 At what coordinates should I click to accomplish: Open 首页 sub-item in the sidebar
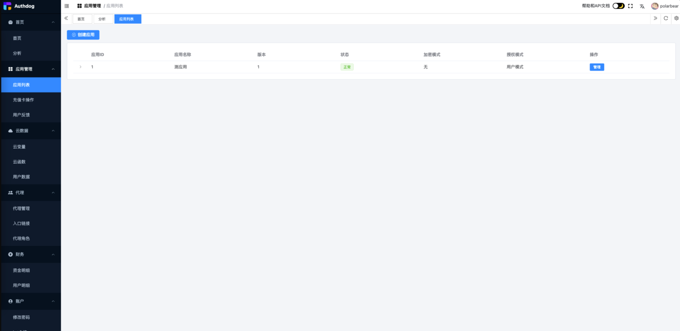click(x=31, y=38)
